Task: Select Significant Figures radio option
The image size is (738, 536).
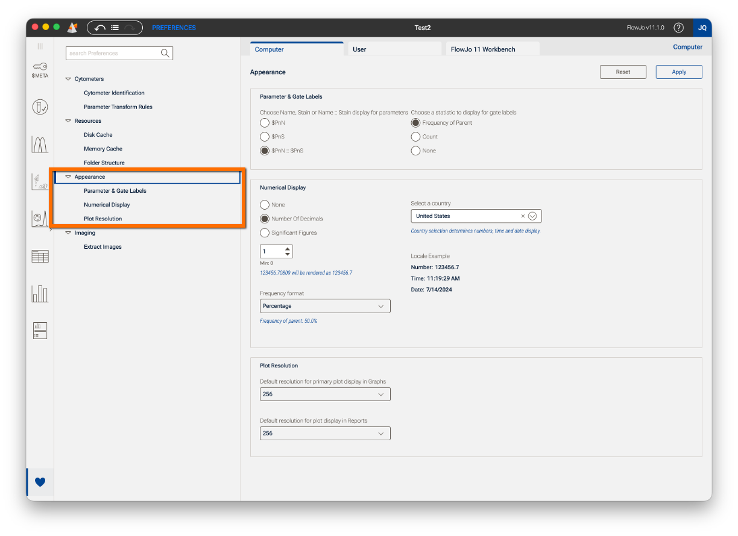Action: pos(265,233)
